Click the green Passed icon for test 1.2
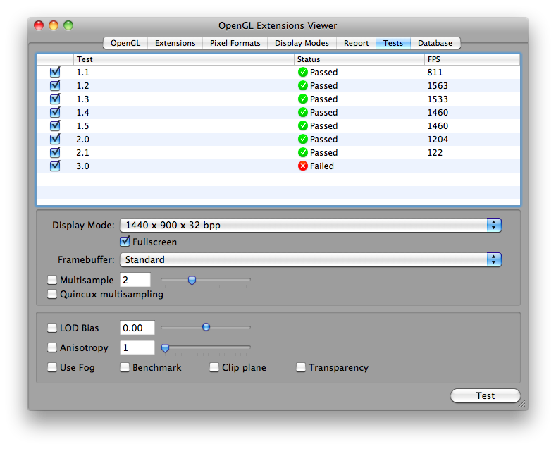 (303, 85)
